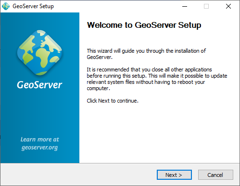Cancel the GeoServer installation
The height and width of the screenshot is (186, 240).
tap(215, 175)
